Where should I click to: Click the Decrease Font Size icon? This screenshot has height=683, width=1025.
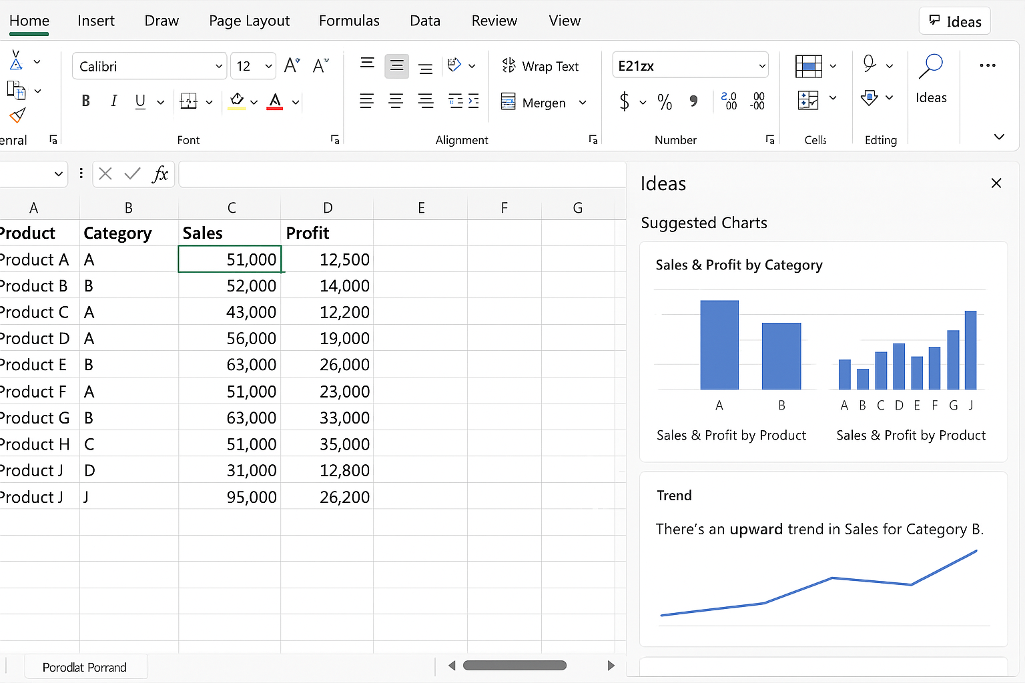click(321, 65)
